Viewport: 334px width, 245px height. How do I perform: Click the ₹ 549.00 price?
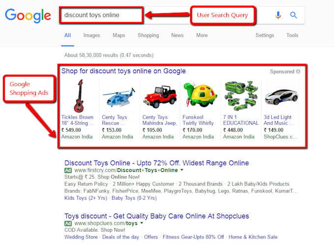pyautogui.click(x=71, y=130)
